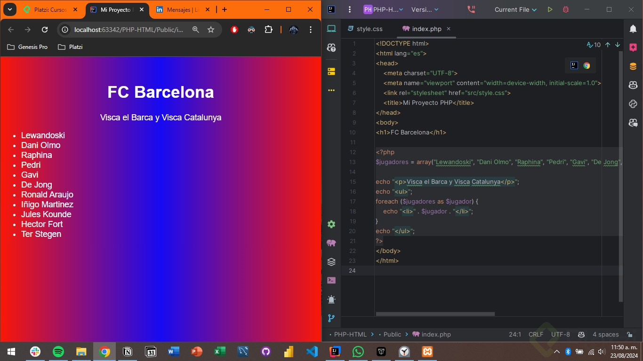Screen dimensions: 643x361
Task: Expand the Current File run configuration dropdown
Action: pyautogui.click(x=515, y=9)
